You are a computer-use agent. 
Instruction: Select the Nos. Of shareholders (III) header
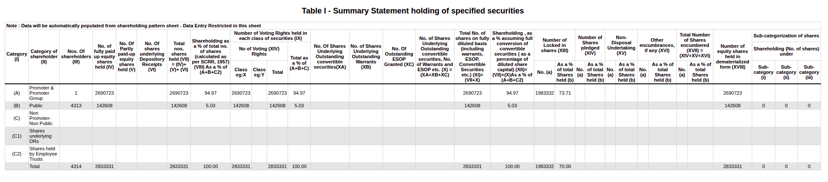[76, 56]
